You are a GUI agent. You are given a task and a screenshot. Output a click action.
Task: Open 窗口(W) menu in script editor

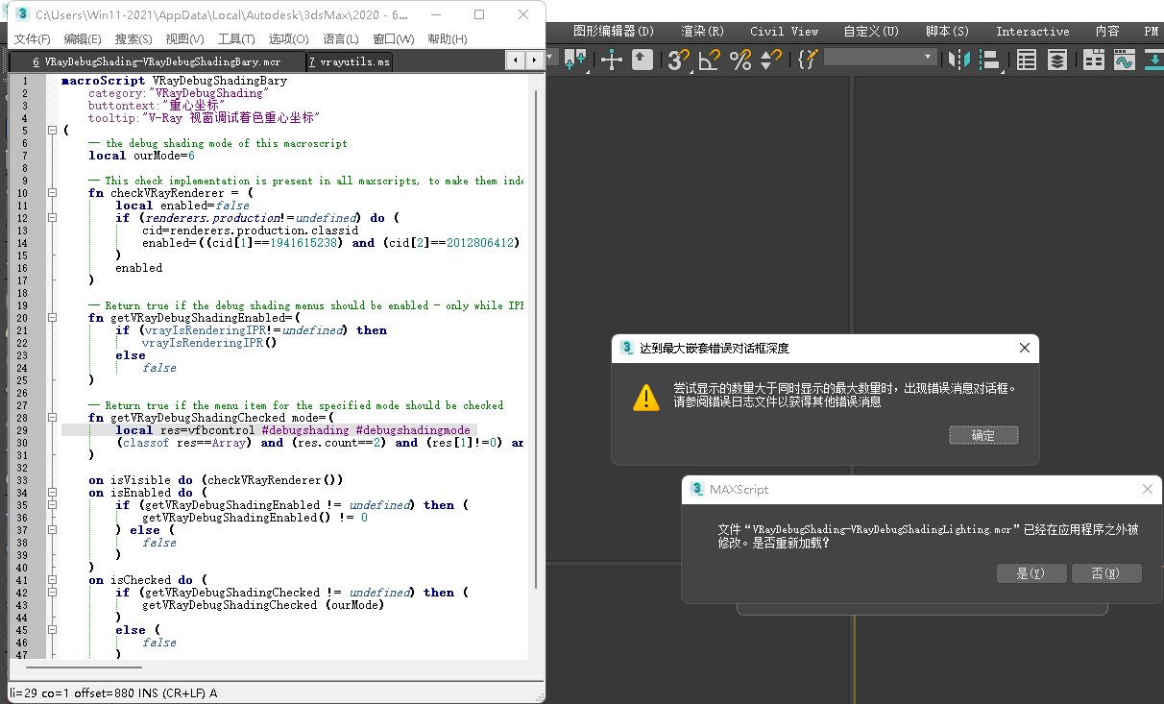tap(394, 39)
